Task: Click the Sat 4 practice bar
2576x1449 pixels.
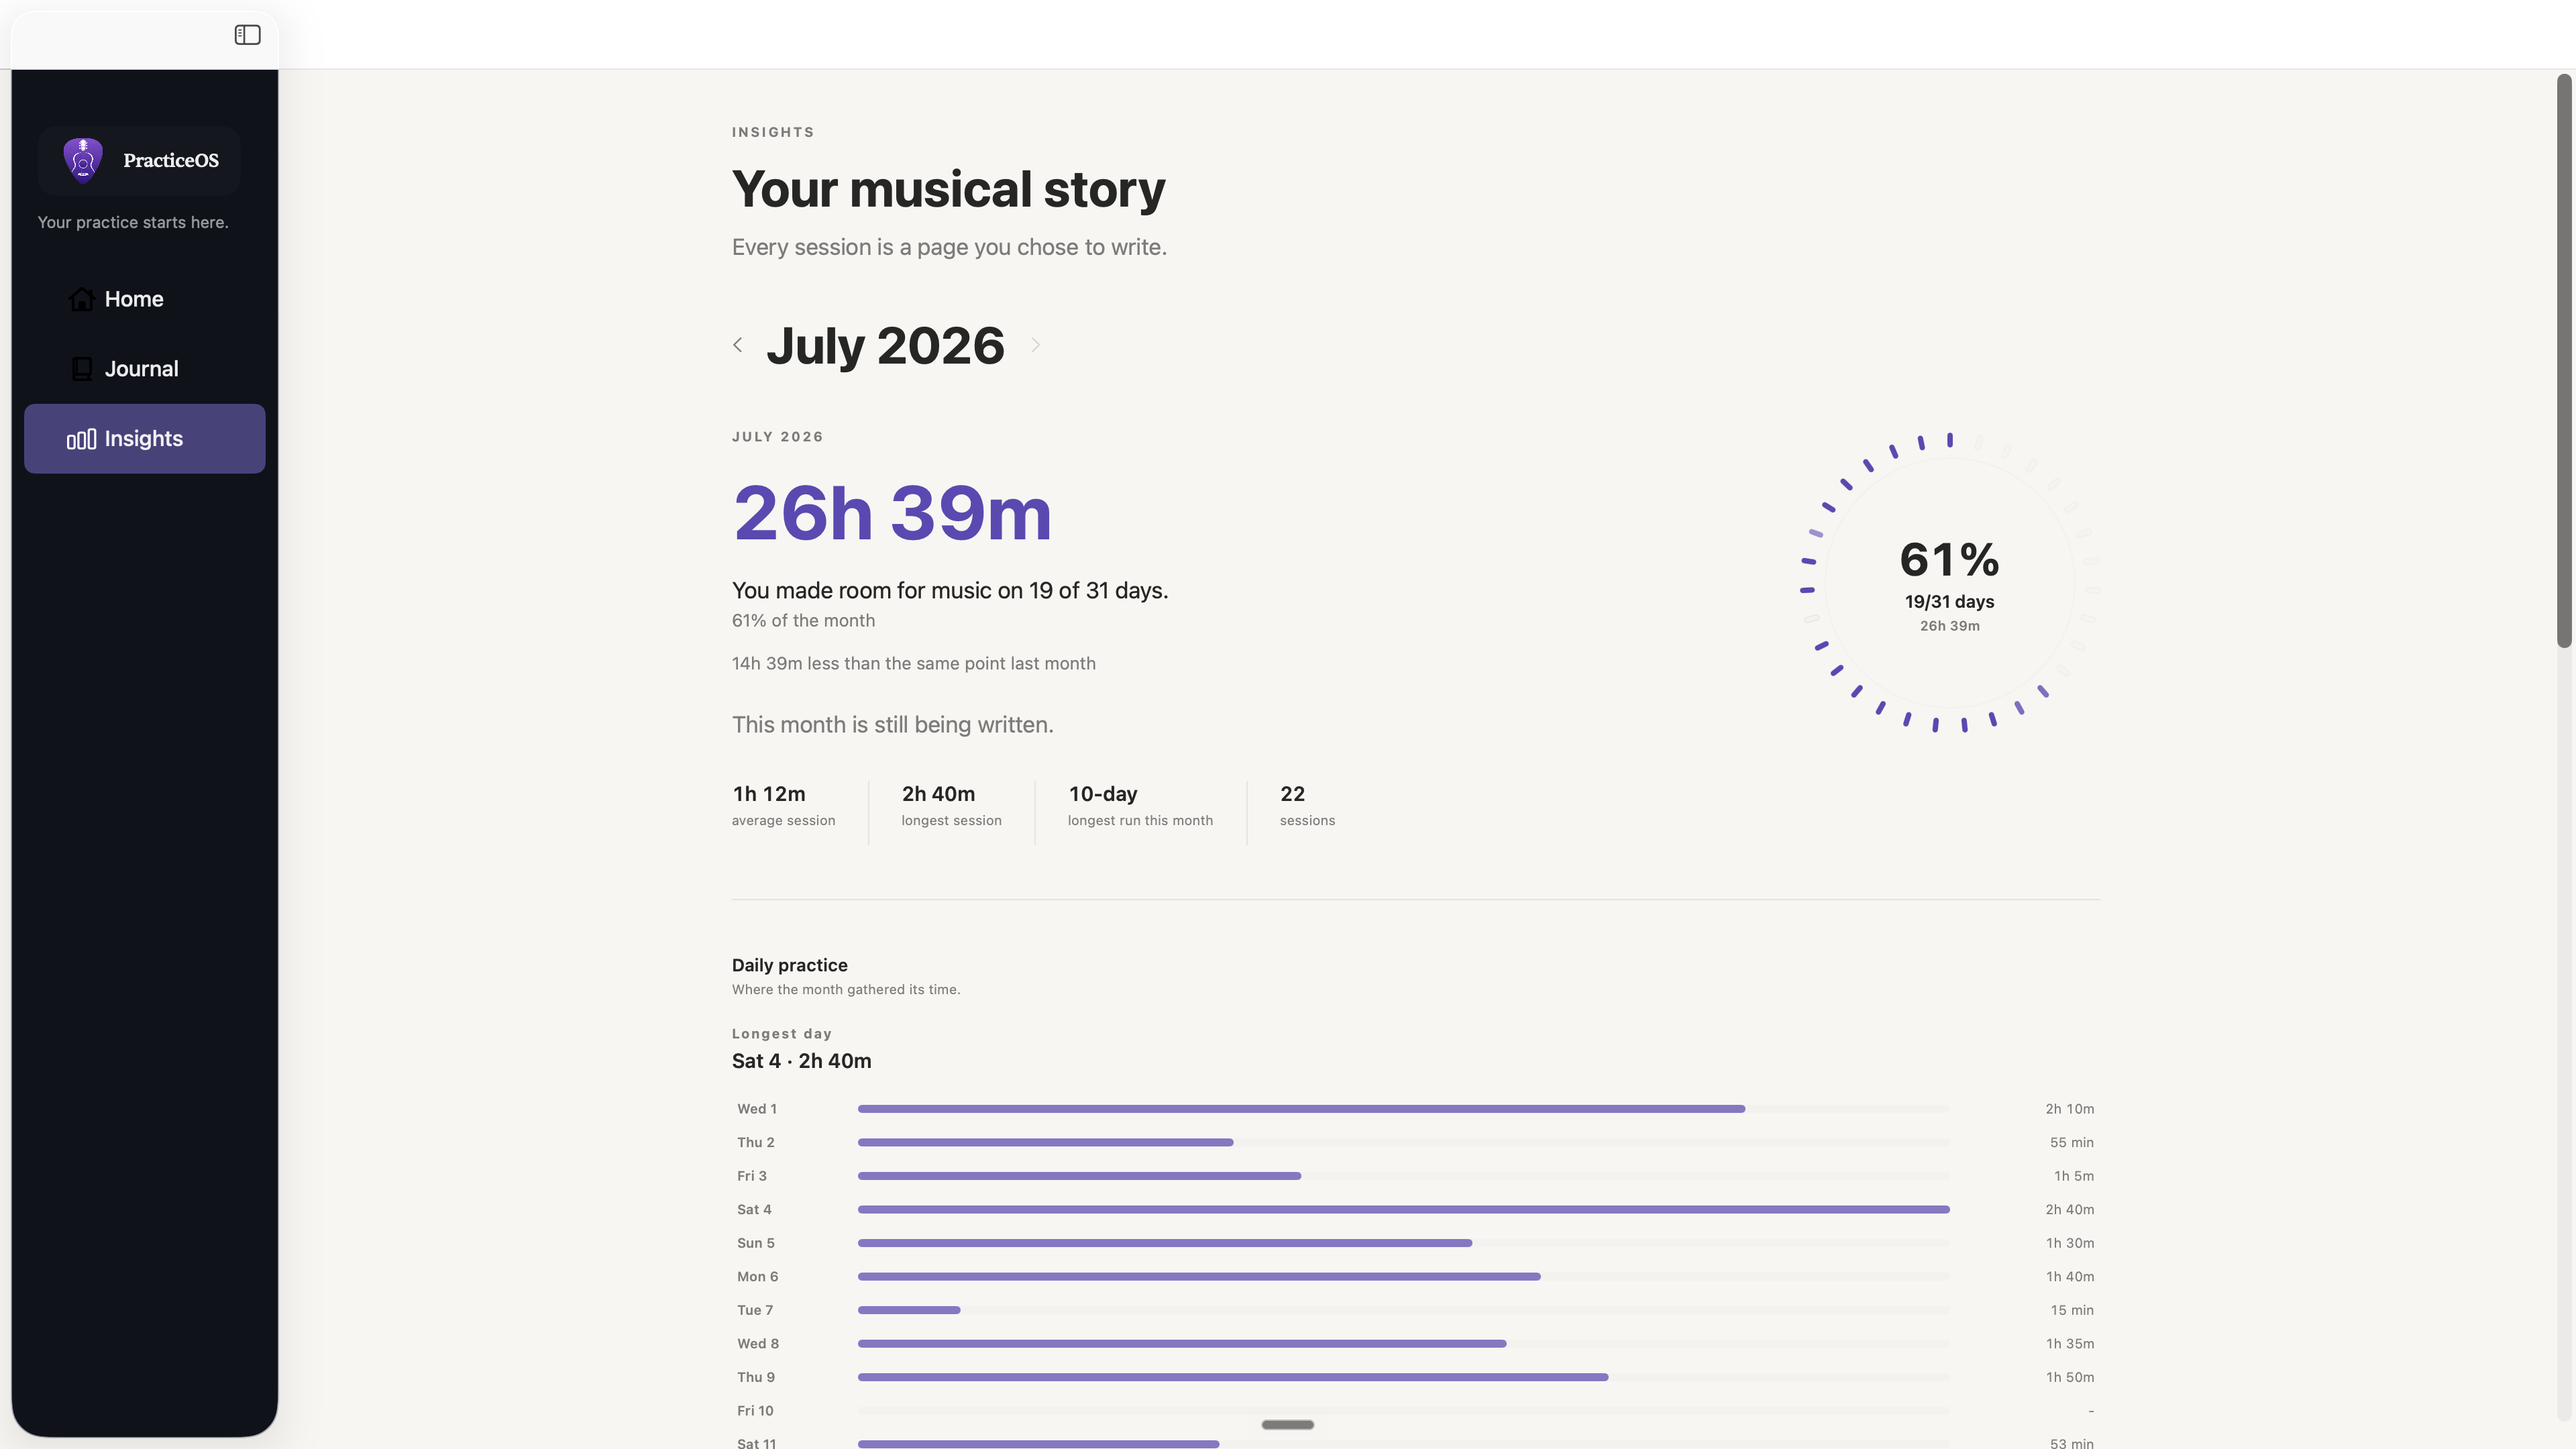Action: tap(1403, 1210)
